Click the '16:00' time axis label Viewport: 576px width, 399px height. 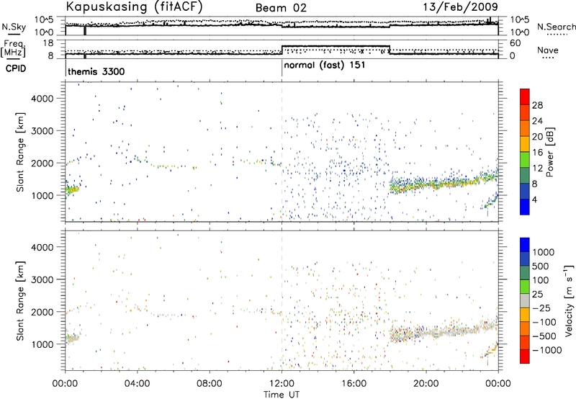tap(354, 384)
